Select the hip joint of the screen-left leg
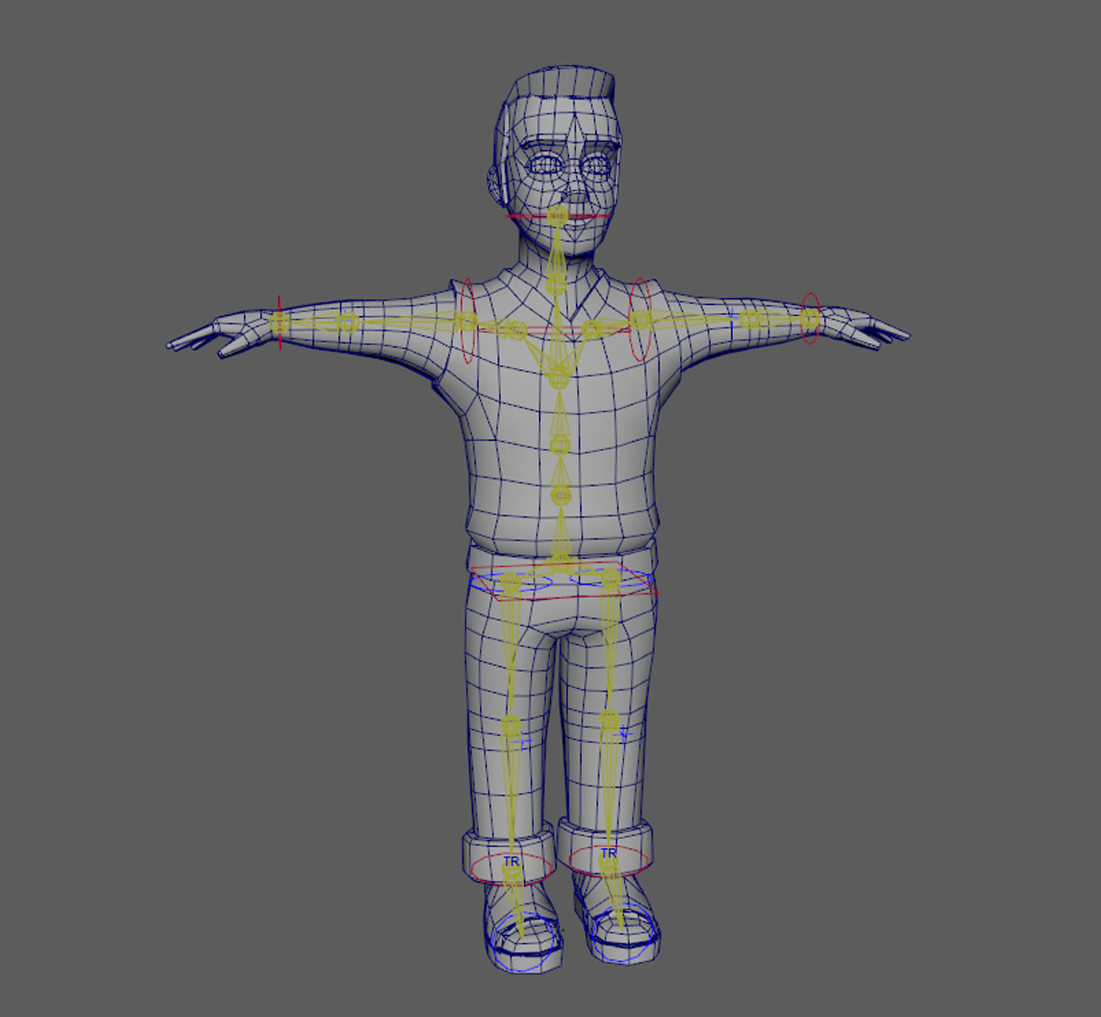 tap(511, 584)
